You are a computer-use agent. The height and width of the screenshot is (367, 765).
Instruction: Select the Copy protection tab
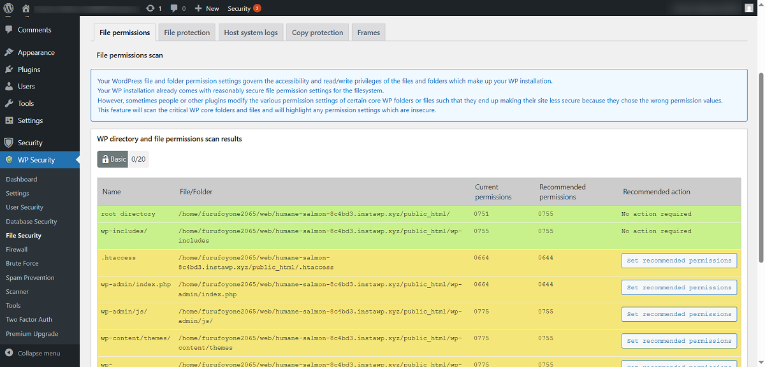[x=317, y=32]
